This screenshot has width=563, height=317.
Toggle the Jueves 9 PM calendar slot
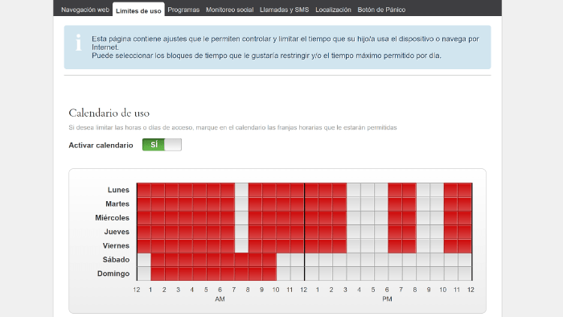pyautogui.click(x=437, y=232)
